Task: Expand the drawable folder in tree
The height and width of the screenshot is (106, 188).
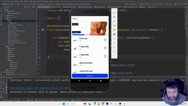Action: coord(7,49)
